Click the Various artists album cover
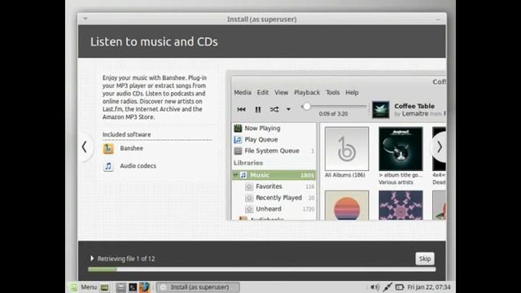Image resolution: width=521 pixels, height=293 pixels. [401, 148]
